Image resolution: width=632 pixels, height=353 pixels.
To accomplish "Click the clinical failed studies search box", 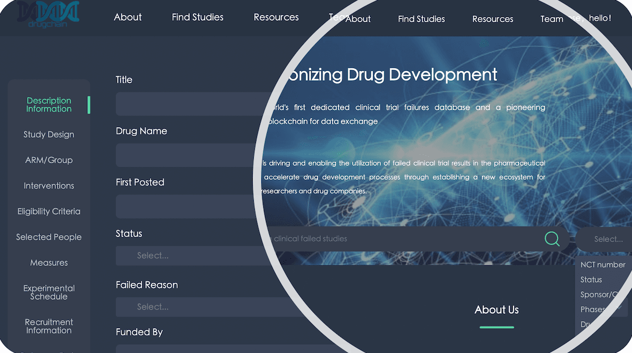I will (x=399, y=239).
